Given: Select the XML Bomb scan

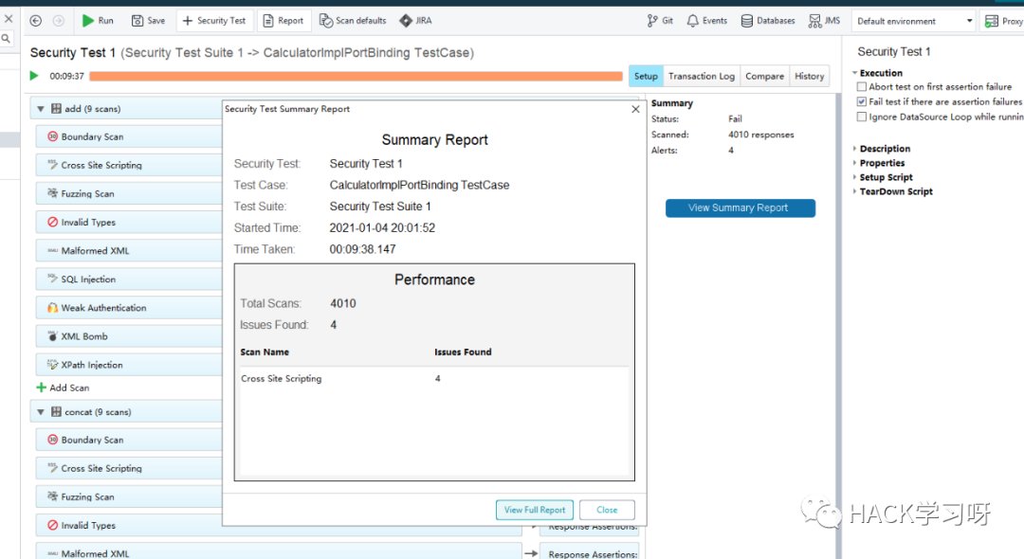Looking at the screenshot, I should pos(129,336).
